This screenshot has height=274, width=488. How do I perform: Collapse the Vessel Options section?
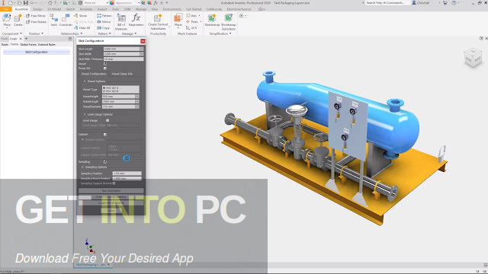click(x=85, y=81)
